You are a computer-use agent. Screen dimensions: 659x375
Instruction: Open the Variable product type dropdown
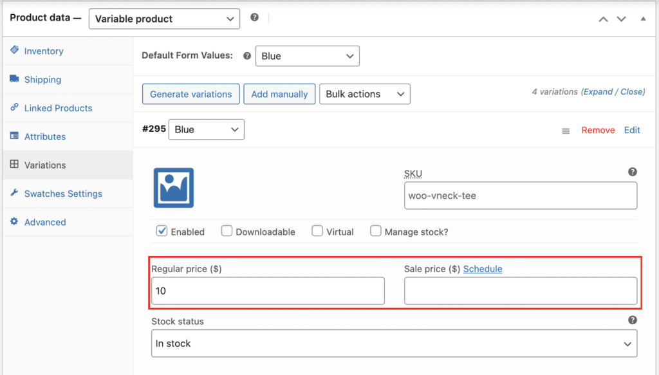tap(164, 19)
